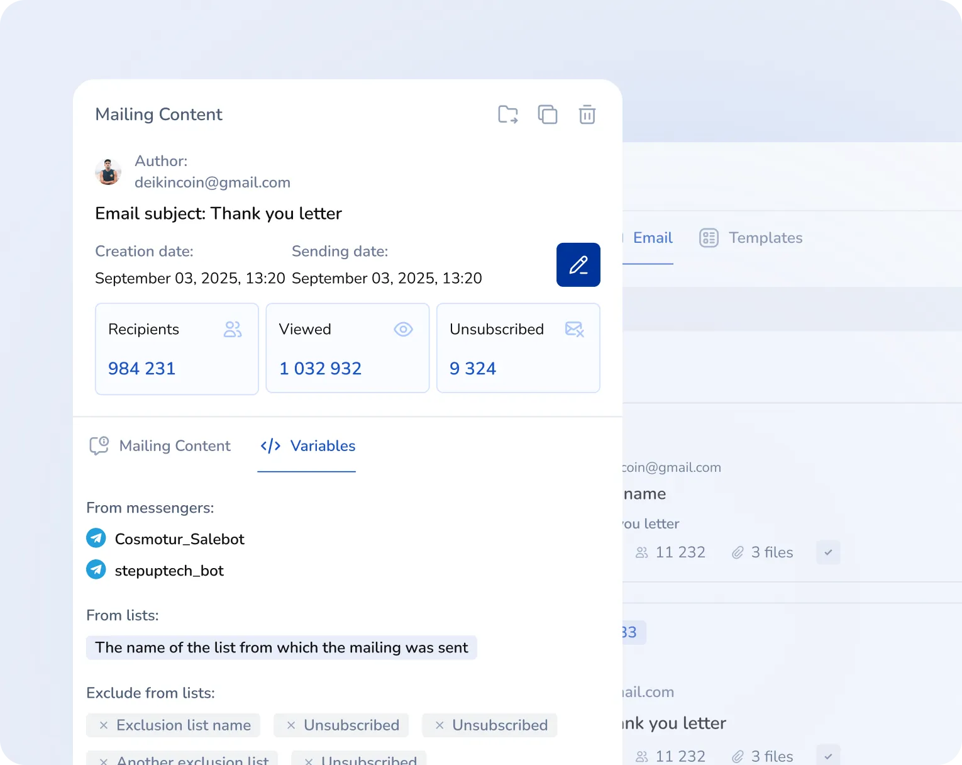
Task: Switch to the Variables tab
Action: 323,446
